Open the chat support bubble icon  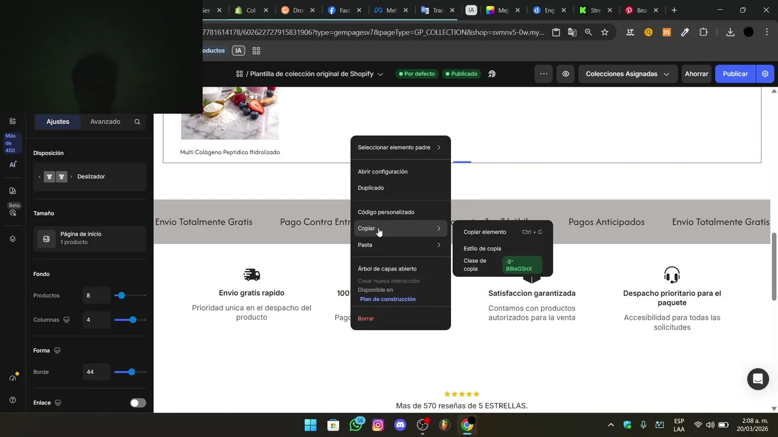point(758,379)
